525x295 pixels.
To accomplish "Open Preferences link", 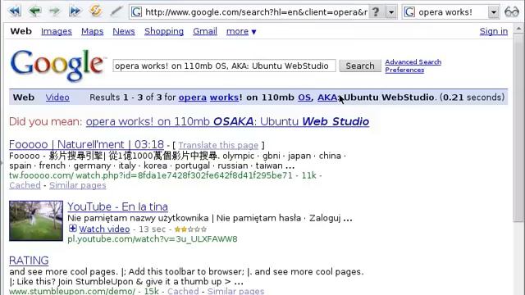I will point(404,70).
